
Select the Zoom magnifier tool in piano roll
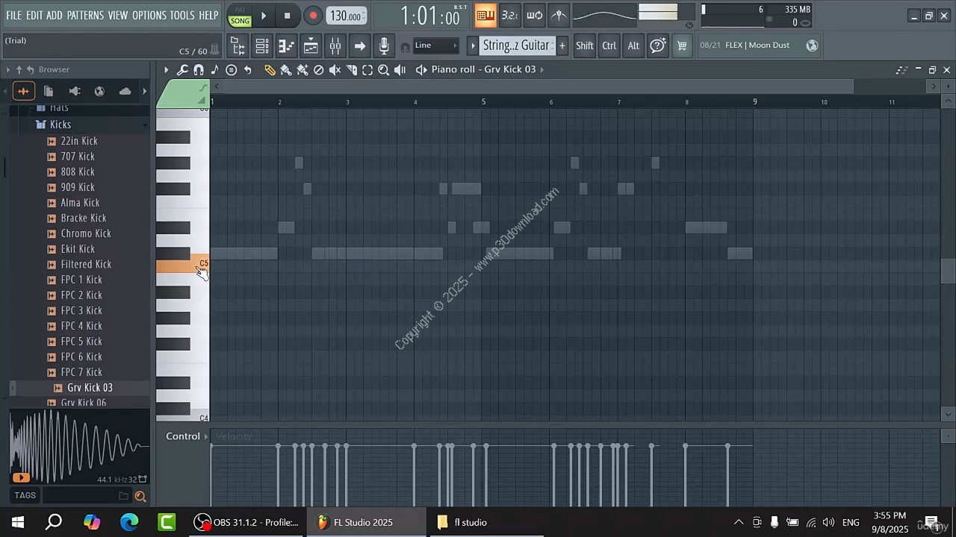[383, 69]
